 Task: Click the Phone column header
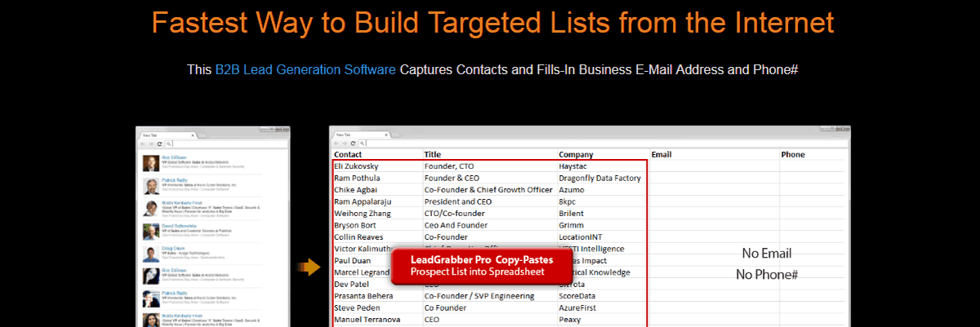[x=793, y=154]
